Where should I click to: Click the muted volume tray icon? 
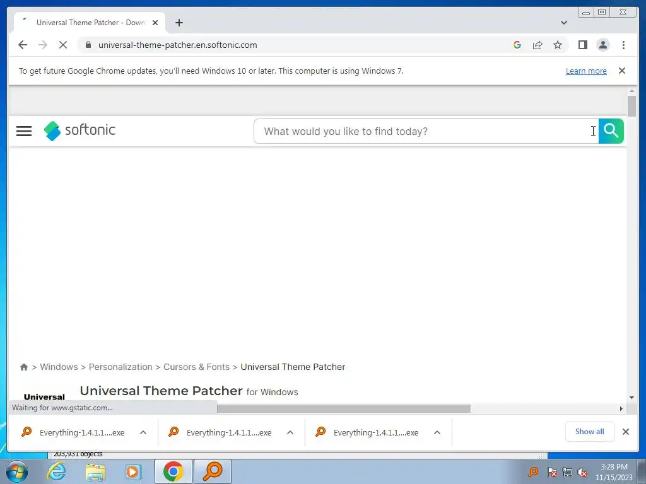coord(582,472)
